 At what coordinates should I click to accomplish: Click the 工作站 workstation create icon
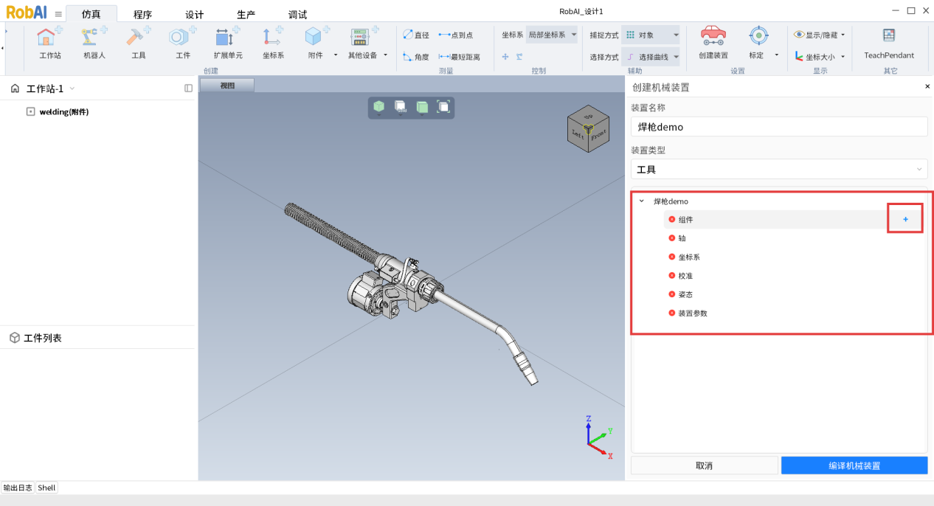(x=49, y=37)
